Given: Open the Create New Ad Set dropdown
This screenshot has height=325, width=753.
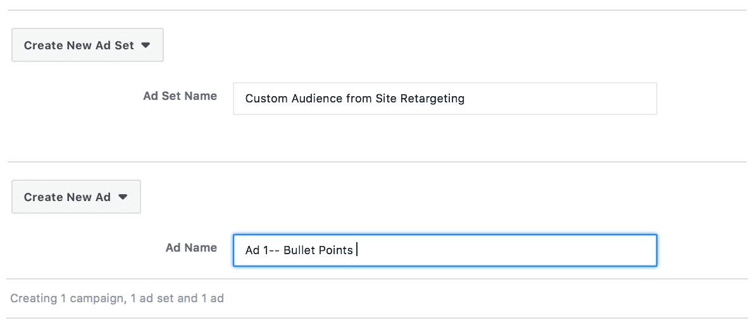Looking at the screenshot, I should pos(87,45).
